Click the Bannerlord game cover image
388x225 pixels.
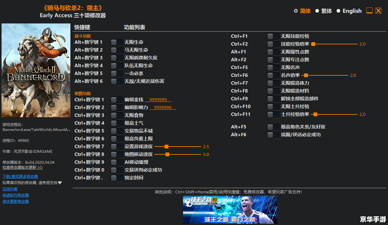point(36,70)
